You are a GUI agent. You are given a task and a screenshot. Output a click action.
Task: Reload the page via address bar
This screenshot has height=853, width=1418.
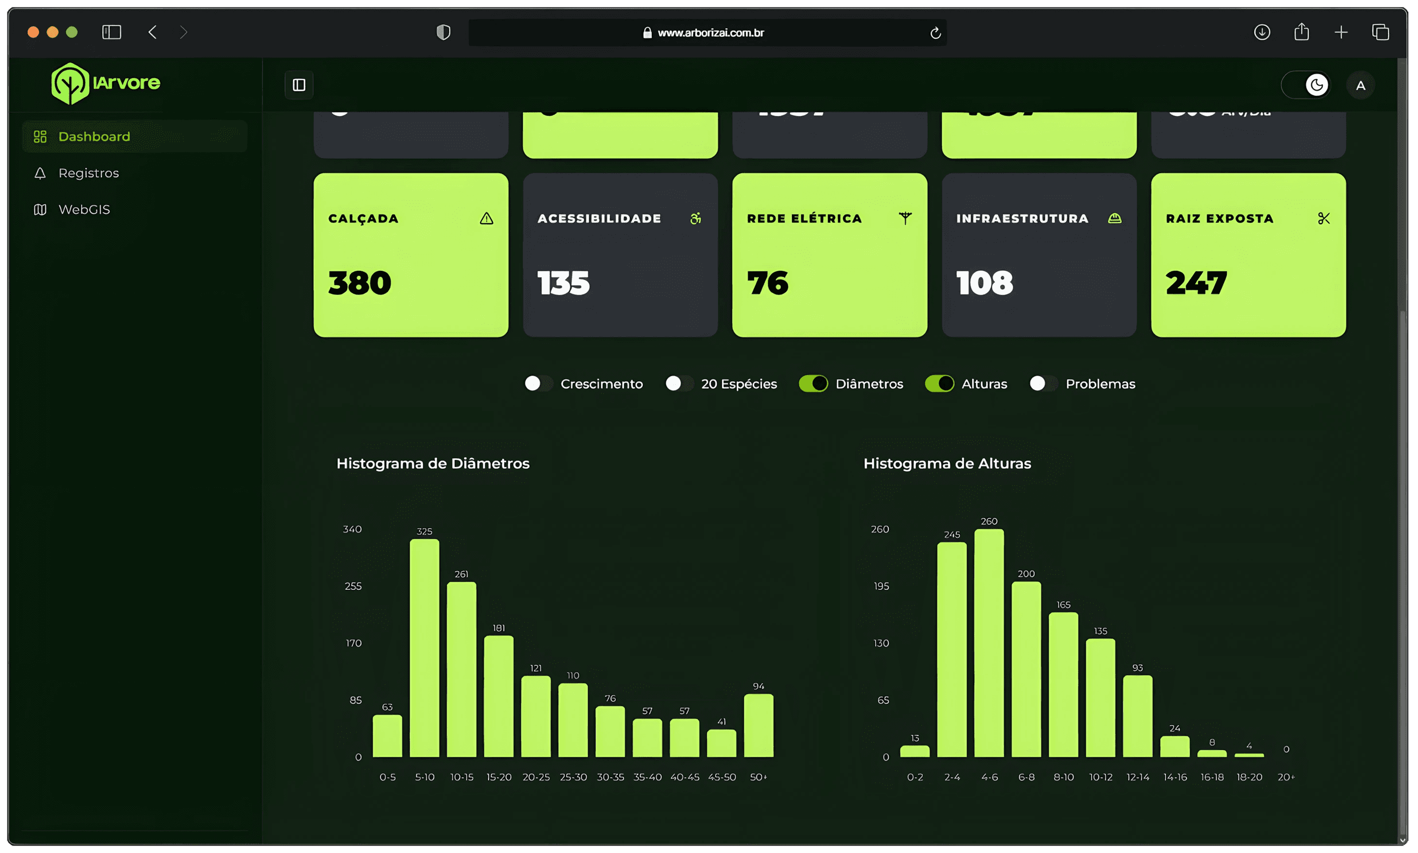click(935, 33)
